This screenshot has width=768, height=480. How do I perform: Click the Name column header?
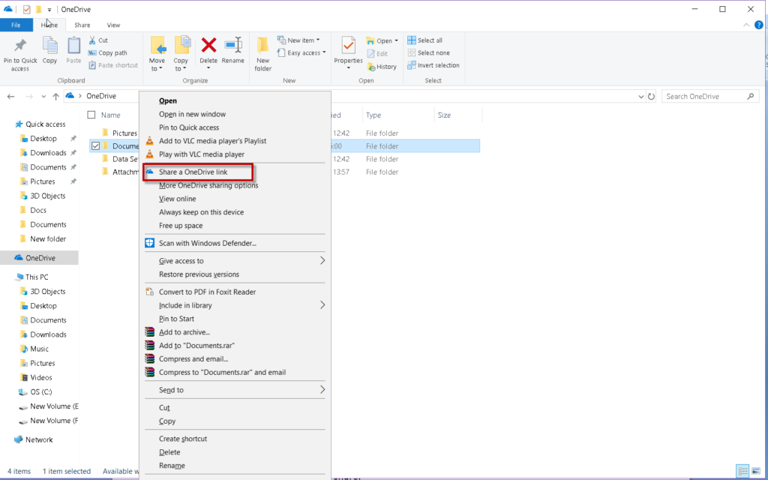[x=111, y=115]
